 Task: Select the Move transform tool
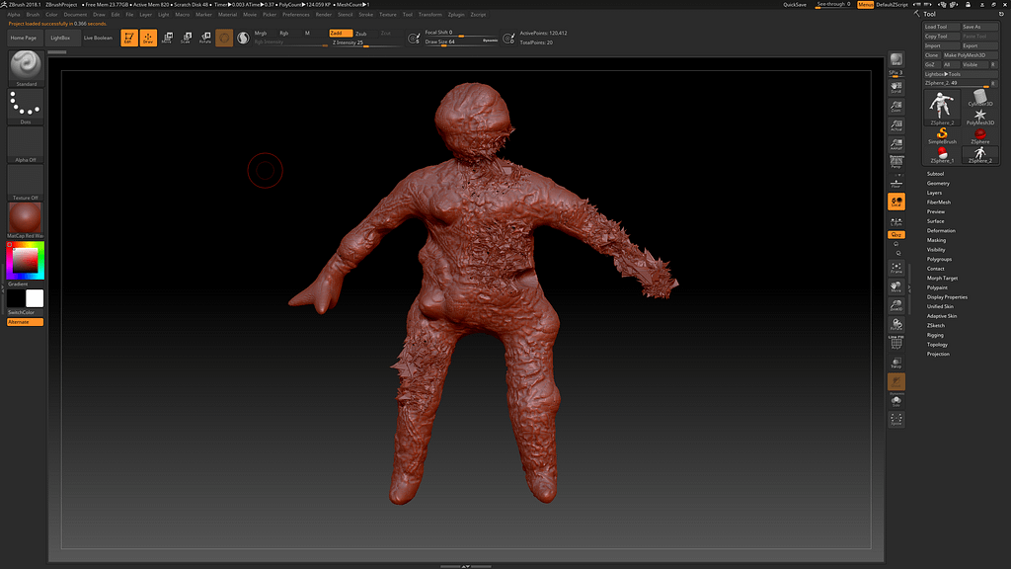(166, 38)
